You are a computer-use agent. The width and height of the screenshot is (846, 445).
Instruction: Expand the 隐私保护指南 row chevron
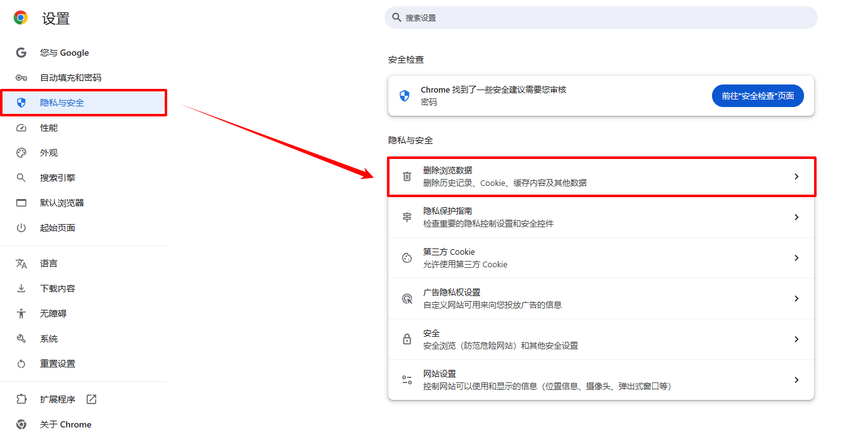tap(797, 217)
